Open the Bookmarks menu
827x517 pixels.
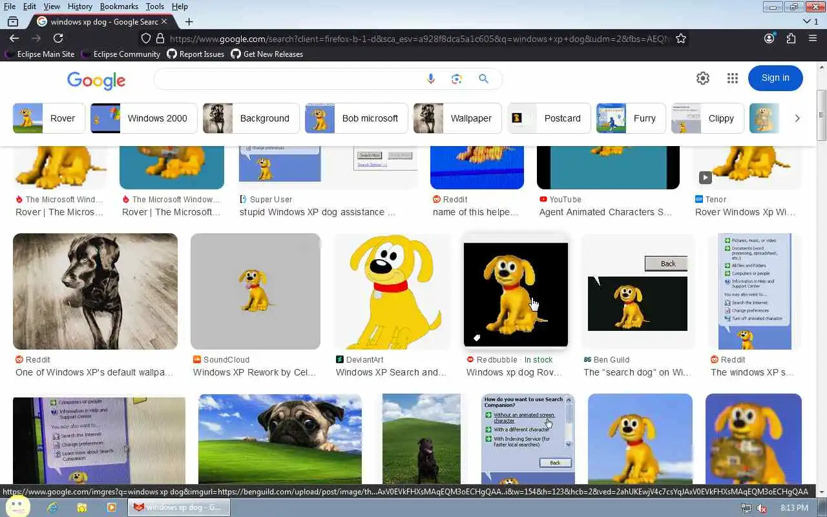pos(119,6)
